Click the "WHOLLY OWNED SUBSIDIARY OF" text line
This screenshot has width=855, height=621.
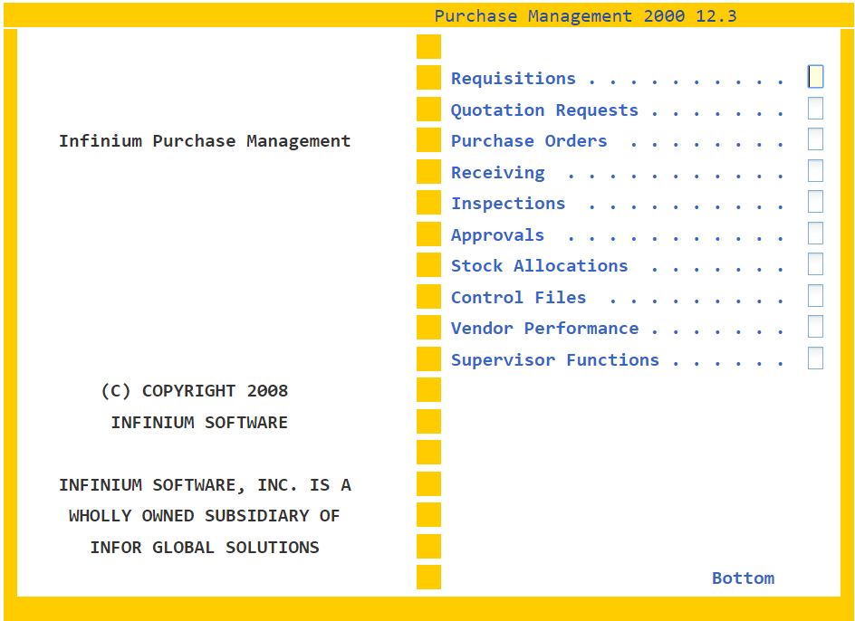[x=205, y=516]
